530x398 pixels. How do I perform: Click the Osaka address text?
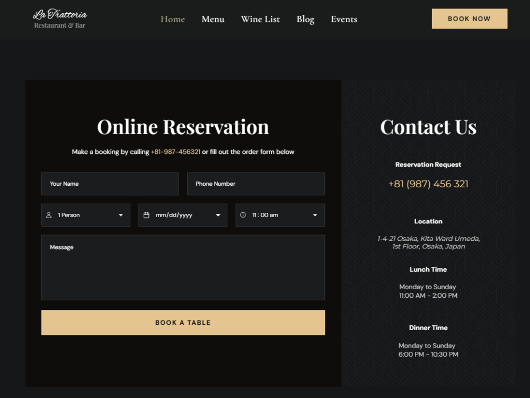428,243
